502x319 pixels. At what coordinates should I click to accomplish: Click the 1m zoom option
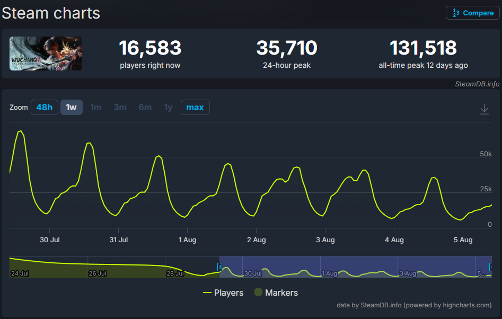pos(96,108)
